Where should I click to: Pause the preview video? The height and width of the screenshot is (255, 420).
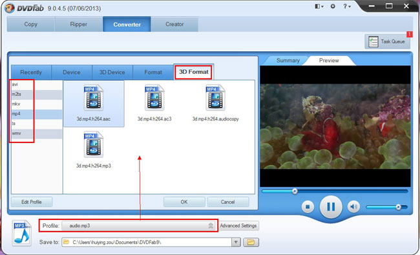[x=331, y=207]
